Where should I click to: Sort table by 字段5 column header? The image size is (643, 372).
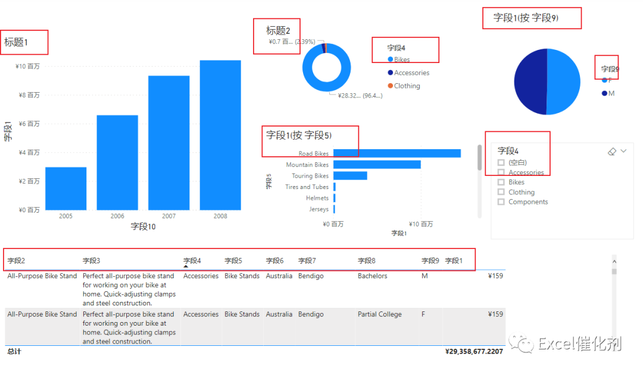point(233,261)
